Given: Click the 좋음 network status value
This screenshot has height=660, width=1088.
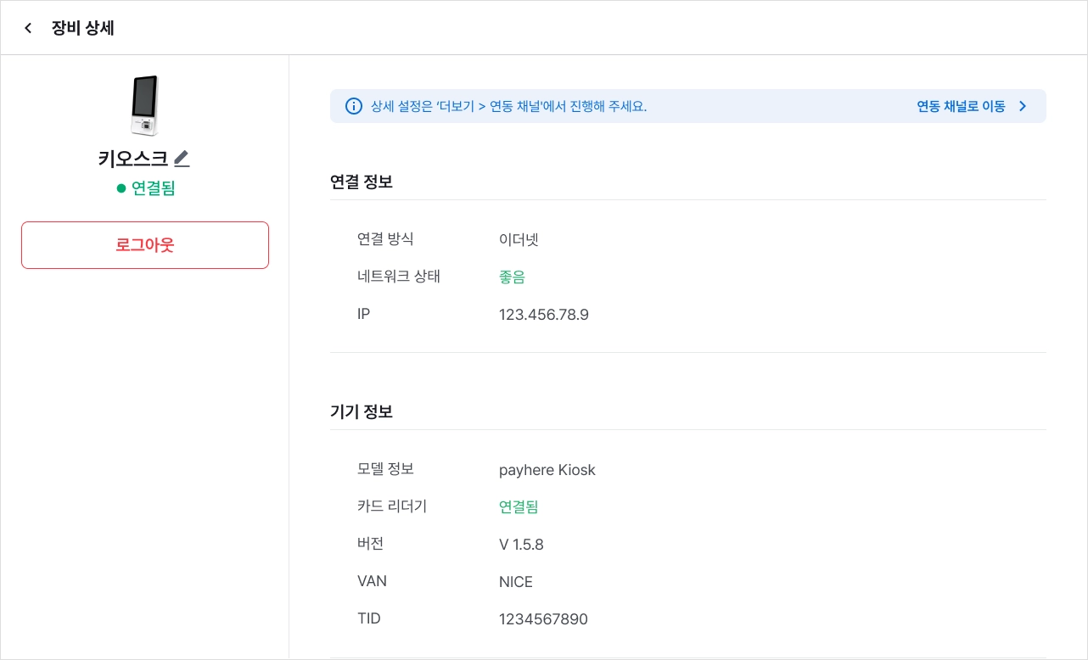Looking at the screenshot, I should tap(513, 277).
